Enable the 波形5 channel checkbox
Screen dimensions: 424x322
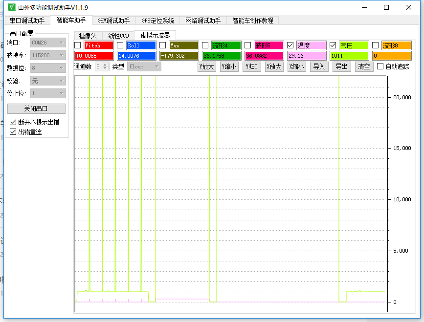[247, 45]
